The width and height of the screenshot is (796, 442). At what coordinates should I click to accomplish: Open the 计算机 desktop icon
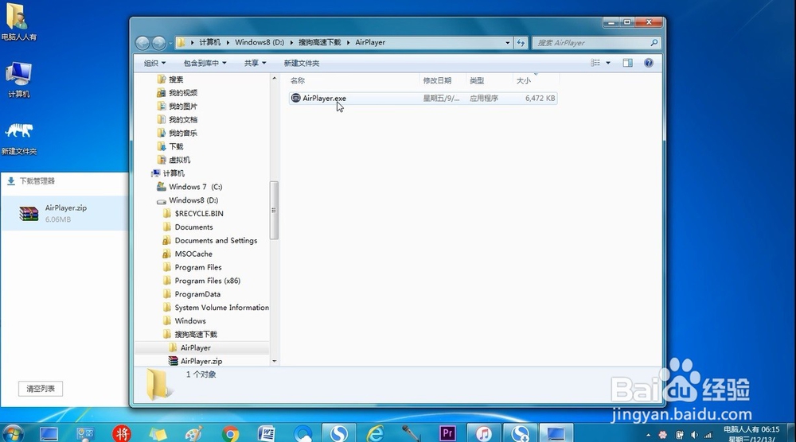(x=19, y=79)
